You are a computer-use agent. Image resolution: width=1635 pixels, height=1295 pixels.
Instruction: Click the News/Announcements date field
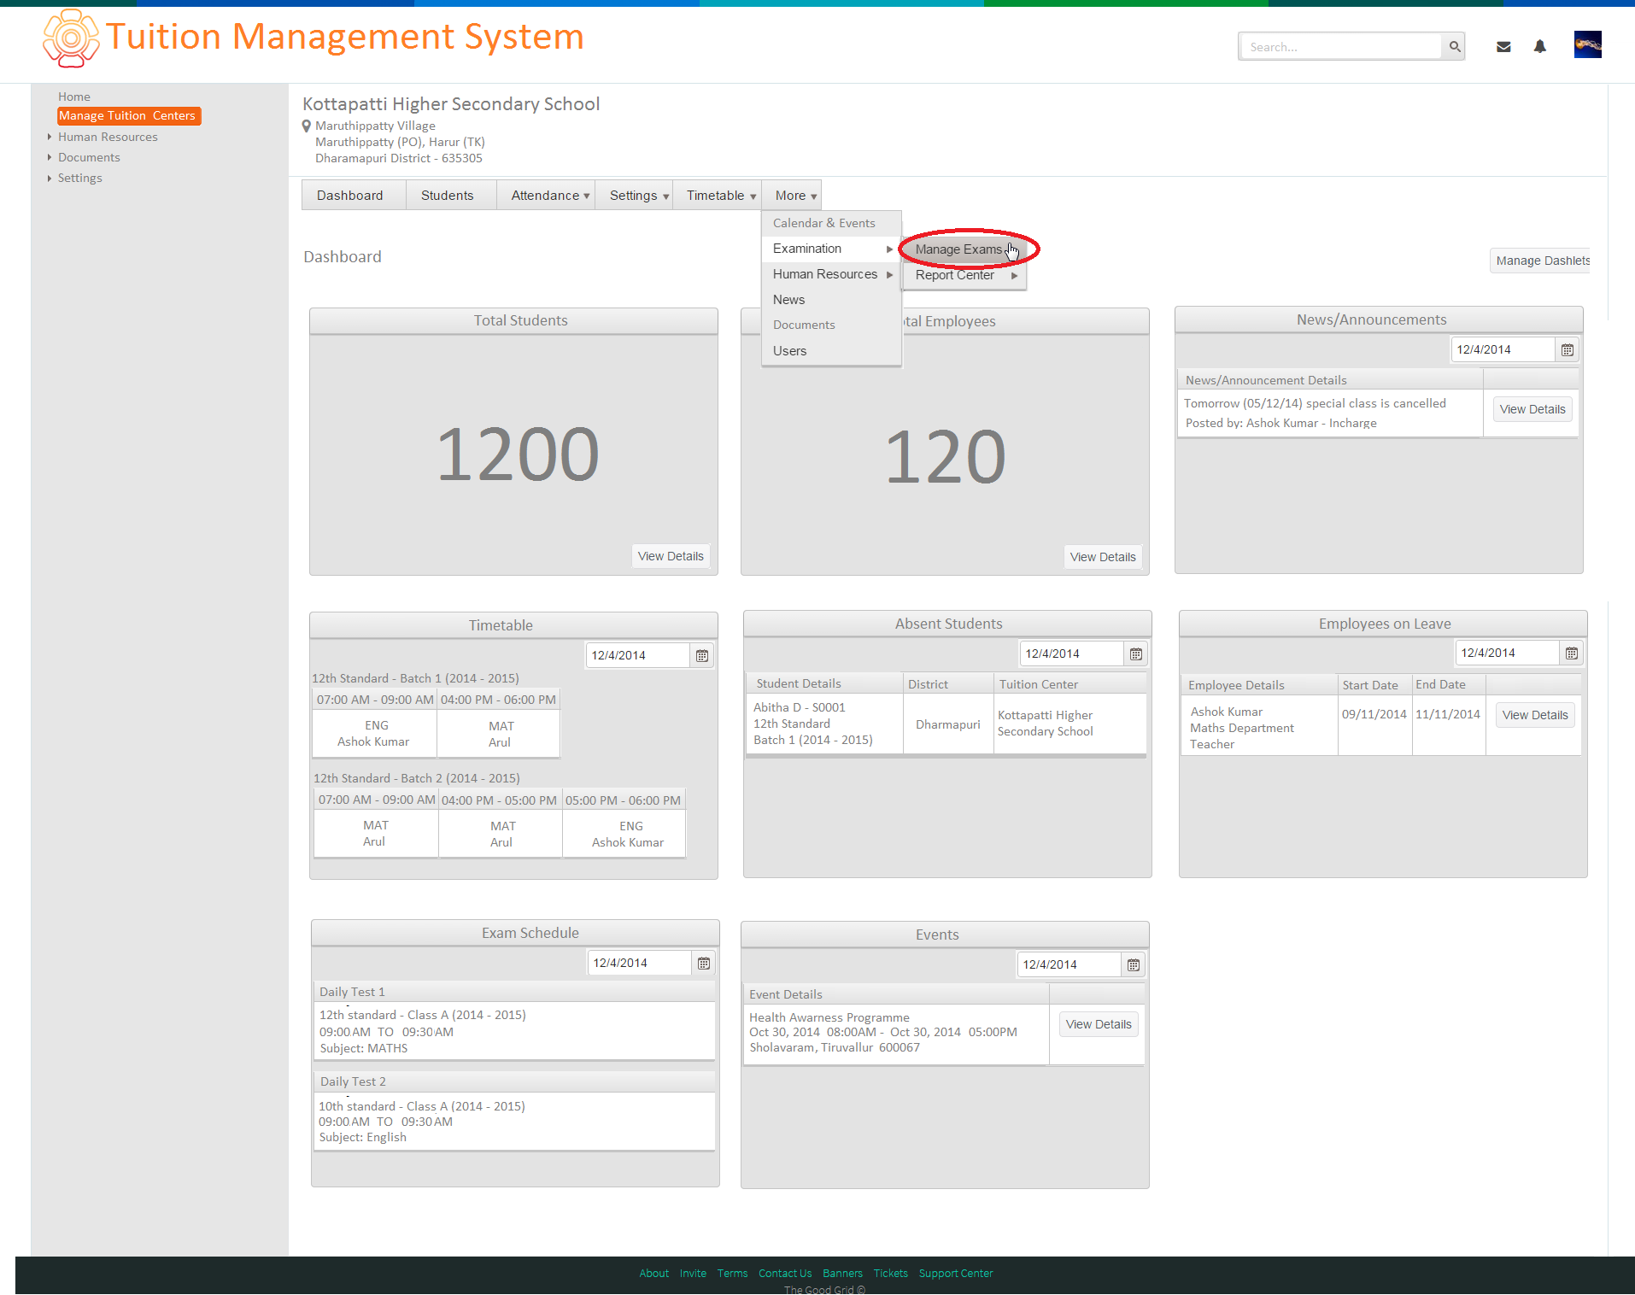[1503, 349]
